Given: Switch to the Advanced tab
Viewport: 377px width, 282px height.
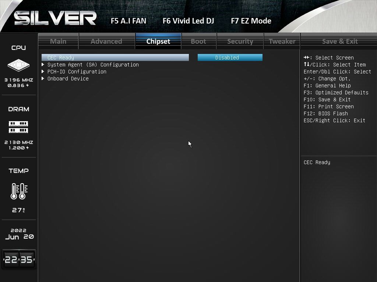Looking at the screenshot, I should [106, 41].
